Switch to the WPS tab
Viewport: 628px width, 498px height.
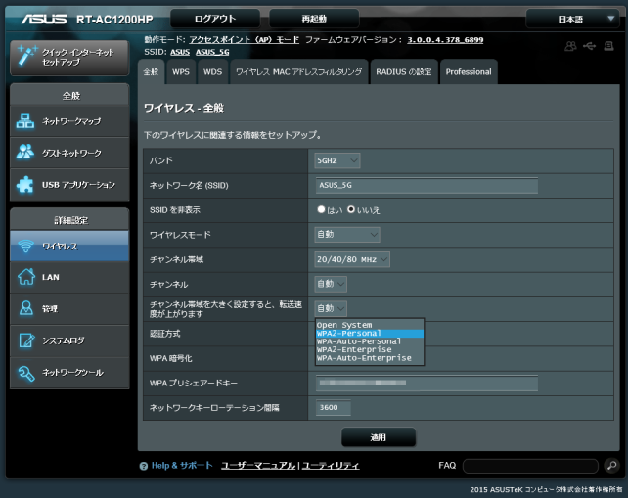pyautogui.click(x=181, y=72)
